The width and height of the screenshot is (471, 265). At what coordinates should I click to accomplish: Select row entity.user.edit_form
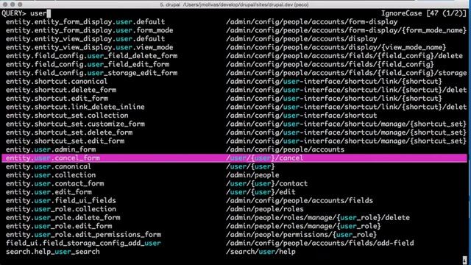pyautogui.click(x=234, y=192)
